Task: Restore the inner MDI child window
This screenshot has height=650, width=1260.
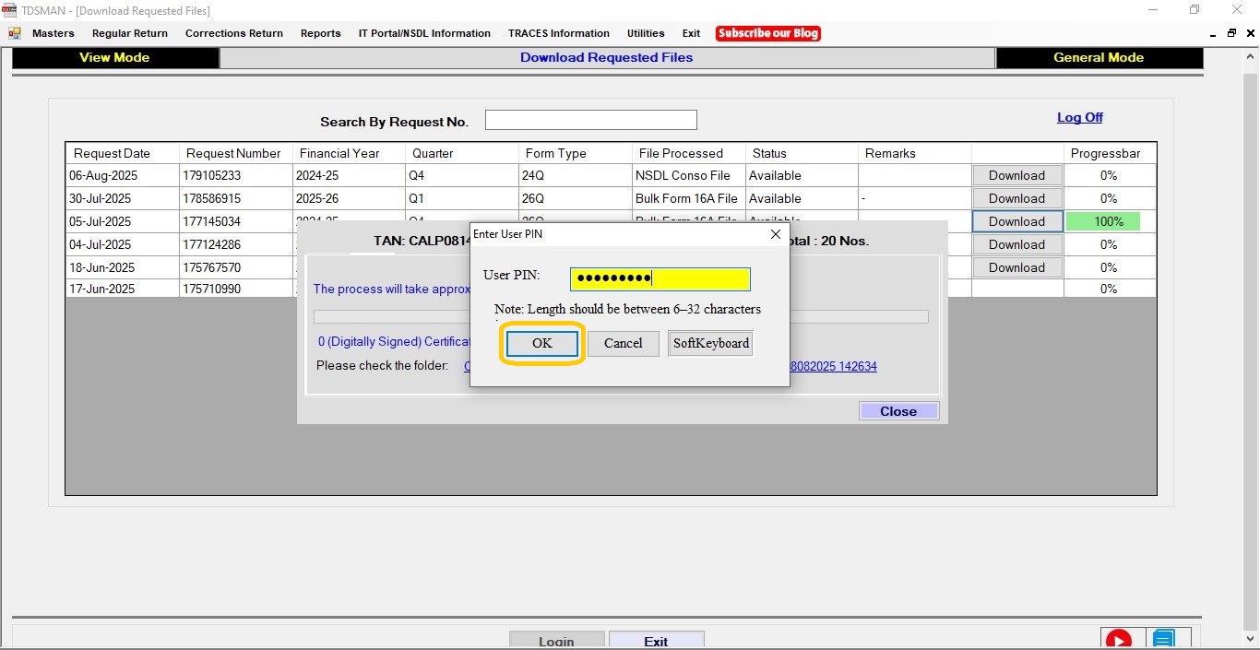Action: [x=1231, y=33]
